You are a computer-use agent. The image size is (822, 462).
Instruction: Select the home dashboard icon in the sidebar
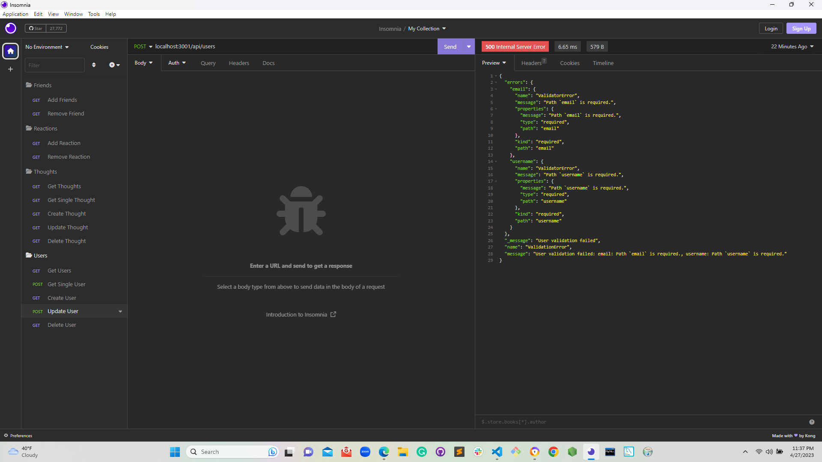(10, 51)
